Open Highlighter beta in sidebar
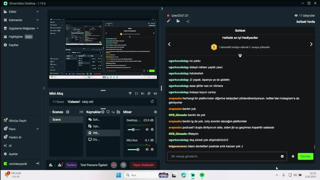Viewport: 320px width, 180px height. click(x=18, y=37)
